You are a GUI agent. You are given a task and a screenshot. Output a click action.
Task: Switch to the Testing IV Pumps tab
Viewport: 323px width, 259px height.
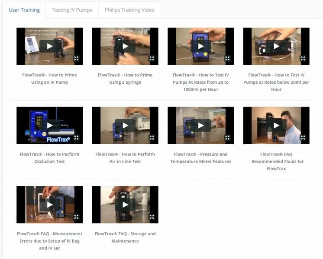click(72, 10)
